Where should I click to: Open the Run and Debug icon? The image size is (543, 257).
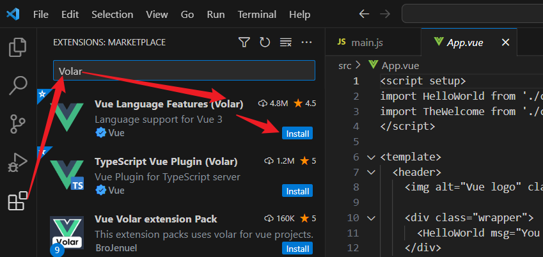pos(17,162)
